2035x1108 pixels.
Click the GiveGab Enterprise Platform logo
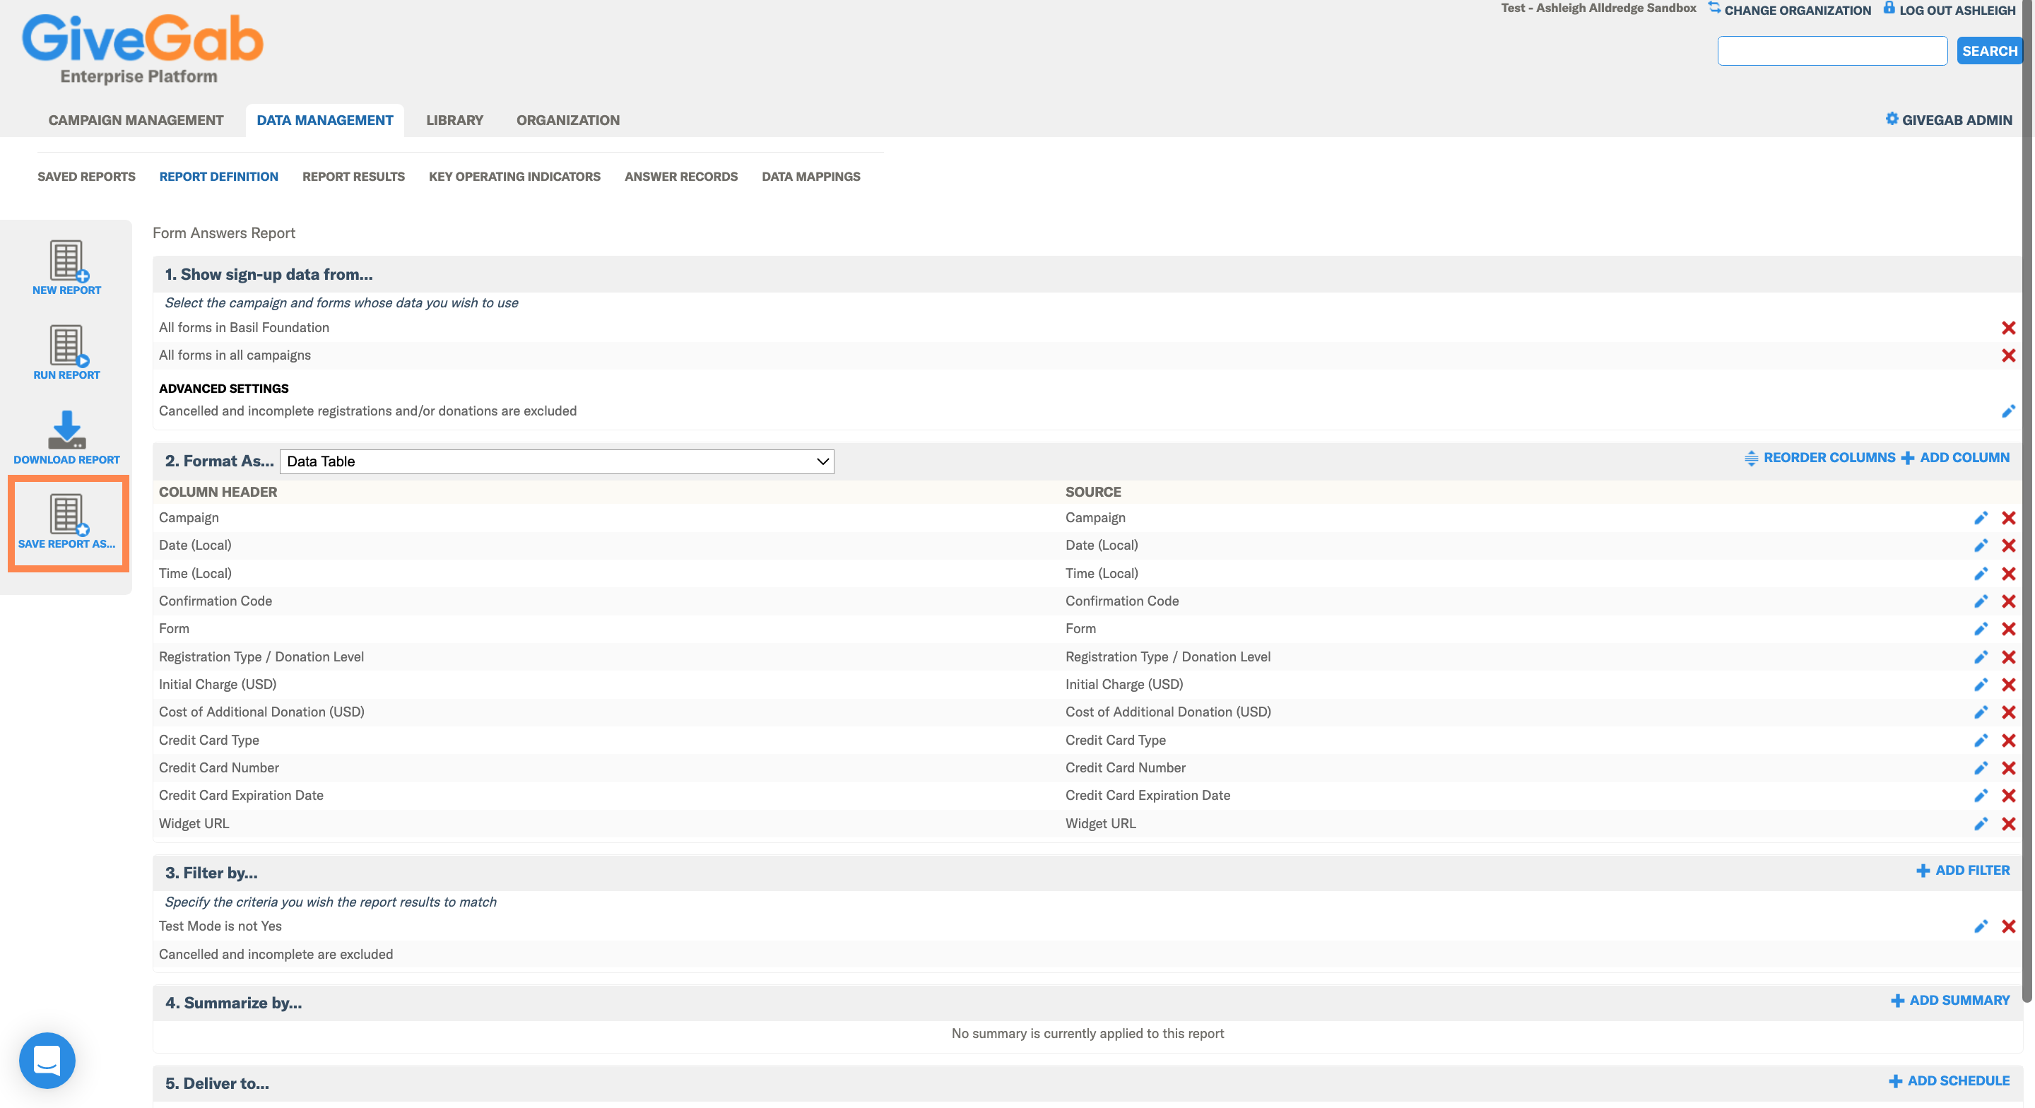(142, 49)
